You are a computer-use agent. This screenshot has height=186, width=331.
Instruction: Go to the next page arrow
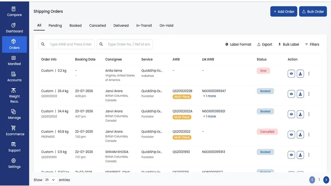click(326, 180)
